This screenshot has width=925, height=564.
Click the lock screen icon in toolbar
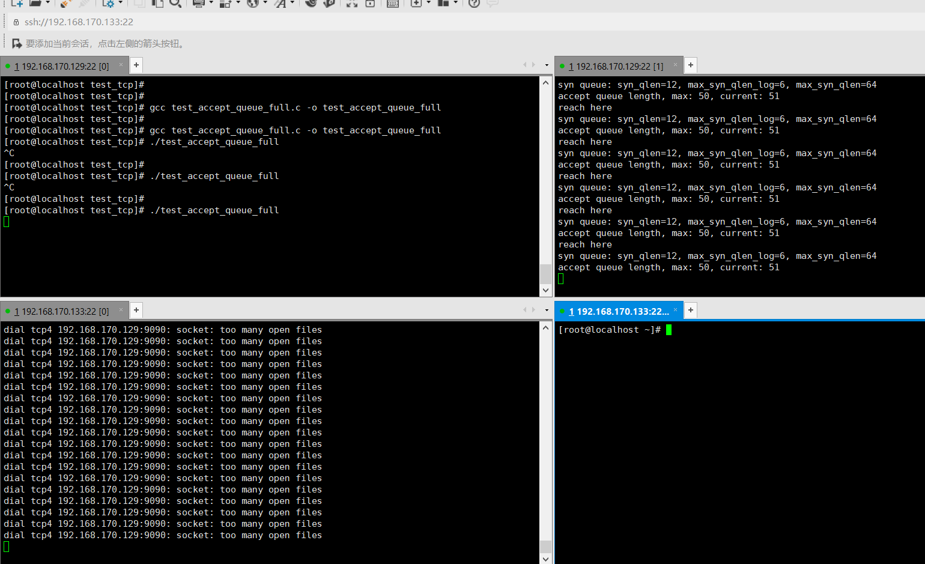coord(370,3)
